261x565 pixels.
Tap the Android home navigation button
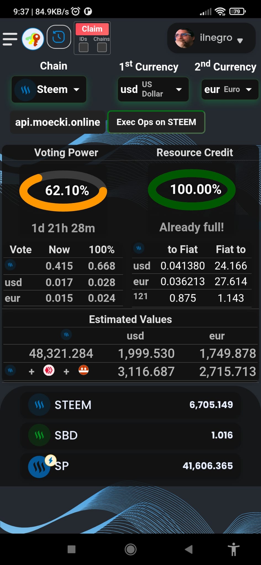[131, 549]
